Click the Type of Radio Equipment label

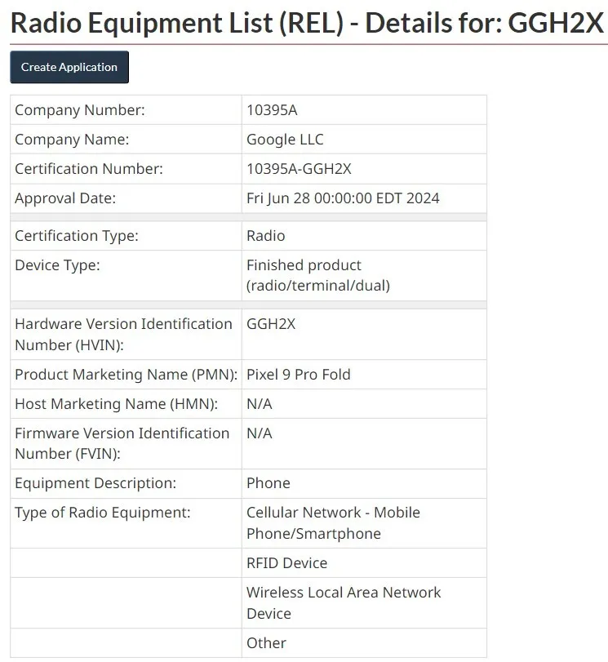pos(102,513)
